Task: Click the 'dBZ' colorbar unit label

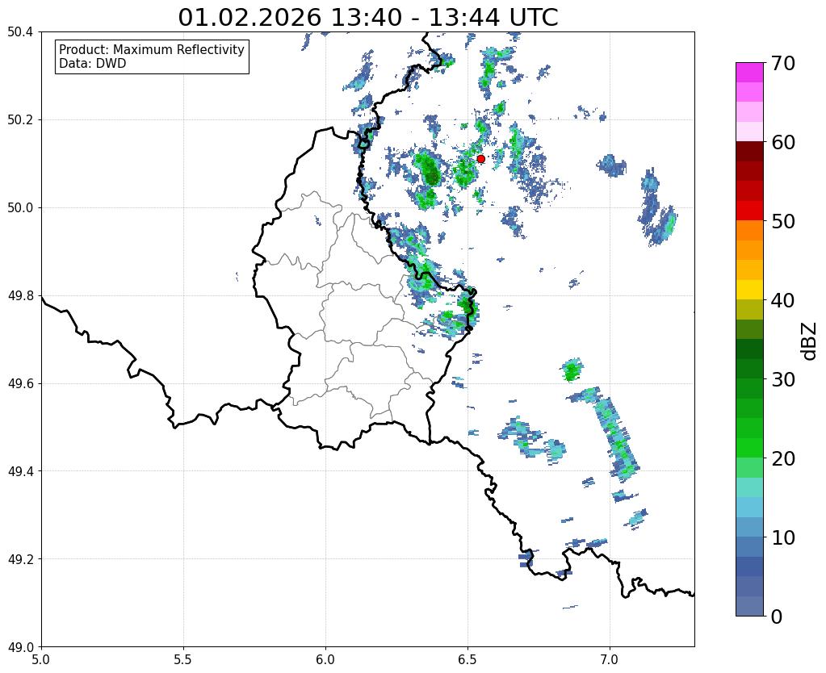Action: point(810,341)
